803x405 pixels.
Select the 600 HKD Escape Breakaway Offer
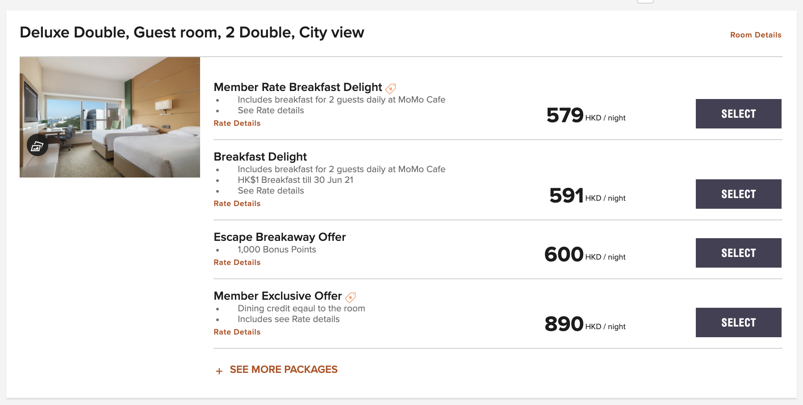tap(739, 253)
